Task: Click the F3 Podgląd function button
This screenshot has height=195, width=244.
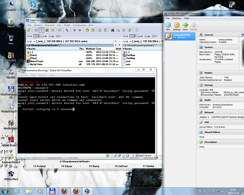Action: pos(39,166)
